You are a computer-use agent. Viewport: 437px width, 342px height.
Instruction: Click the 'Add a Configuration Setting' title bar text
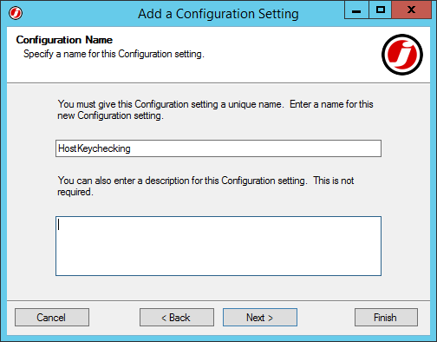tap(218, 14)
